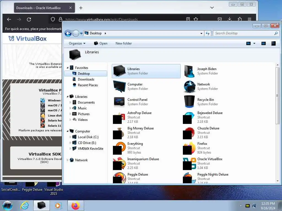The width and height of the screenshot is (282, 211).
Task: Collapse the Favorites group
Action: pyautogui.click(x=68, y=68)
